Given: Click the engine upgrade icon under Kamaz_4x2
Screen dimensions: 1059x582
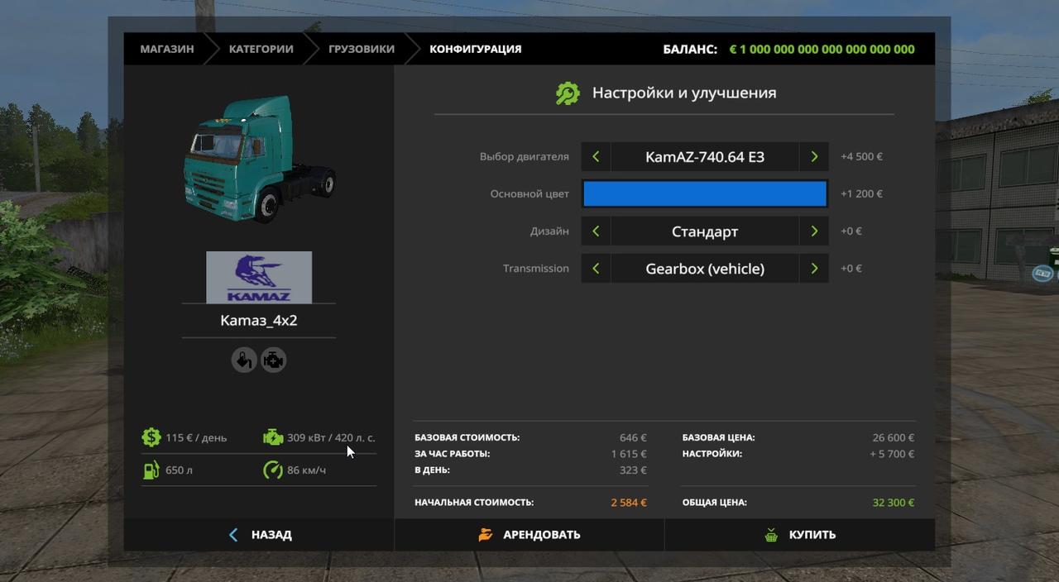Looking at the screenshot, I should pos(274,360).
